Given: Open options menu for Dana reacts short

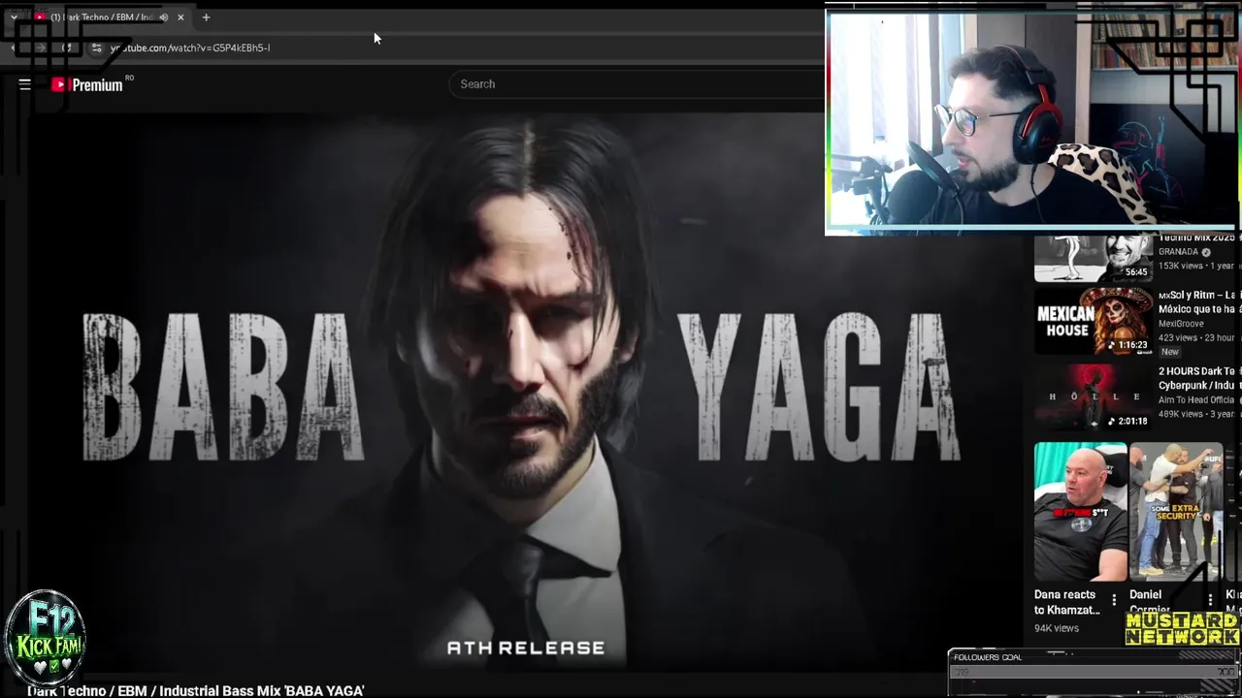Looking at the screenshot, I should click(1114, 600).
